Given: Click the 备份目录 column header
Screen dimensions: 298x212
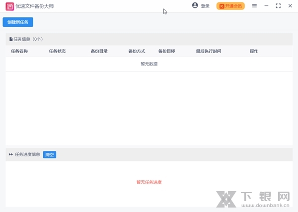Looking at the screenshot, I should (x=99, y=51).
